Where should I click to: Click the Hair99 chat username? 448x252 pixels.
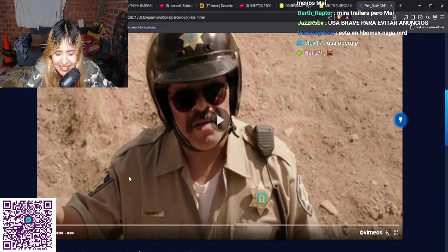313,53
